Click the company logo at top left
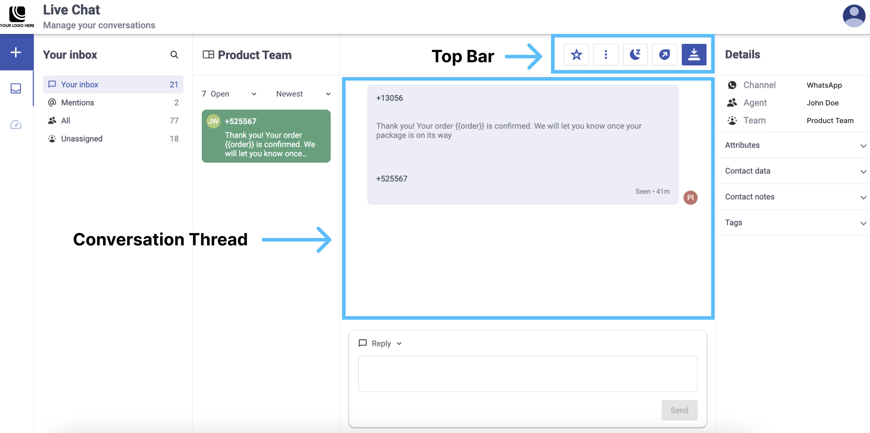Viewport: 870px width, 433px height. click(17, 16)
